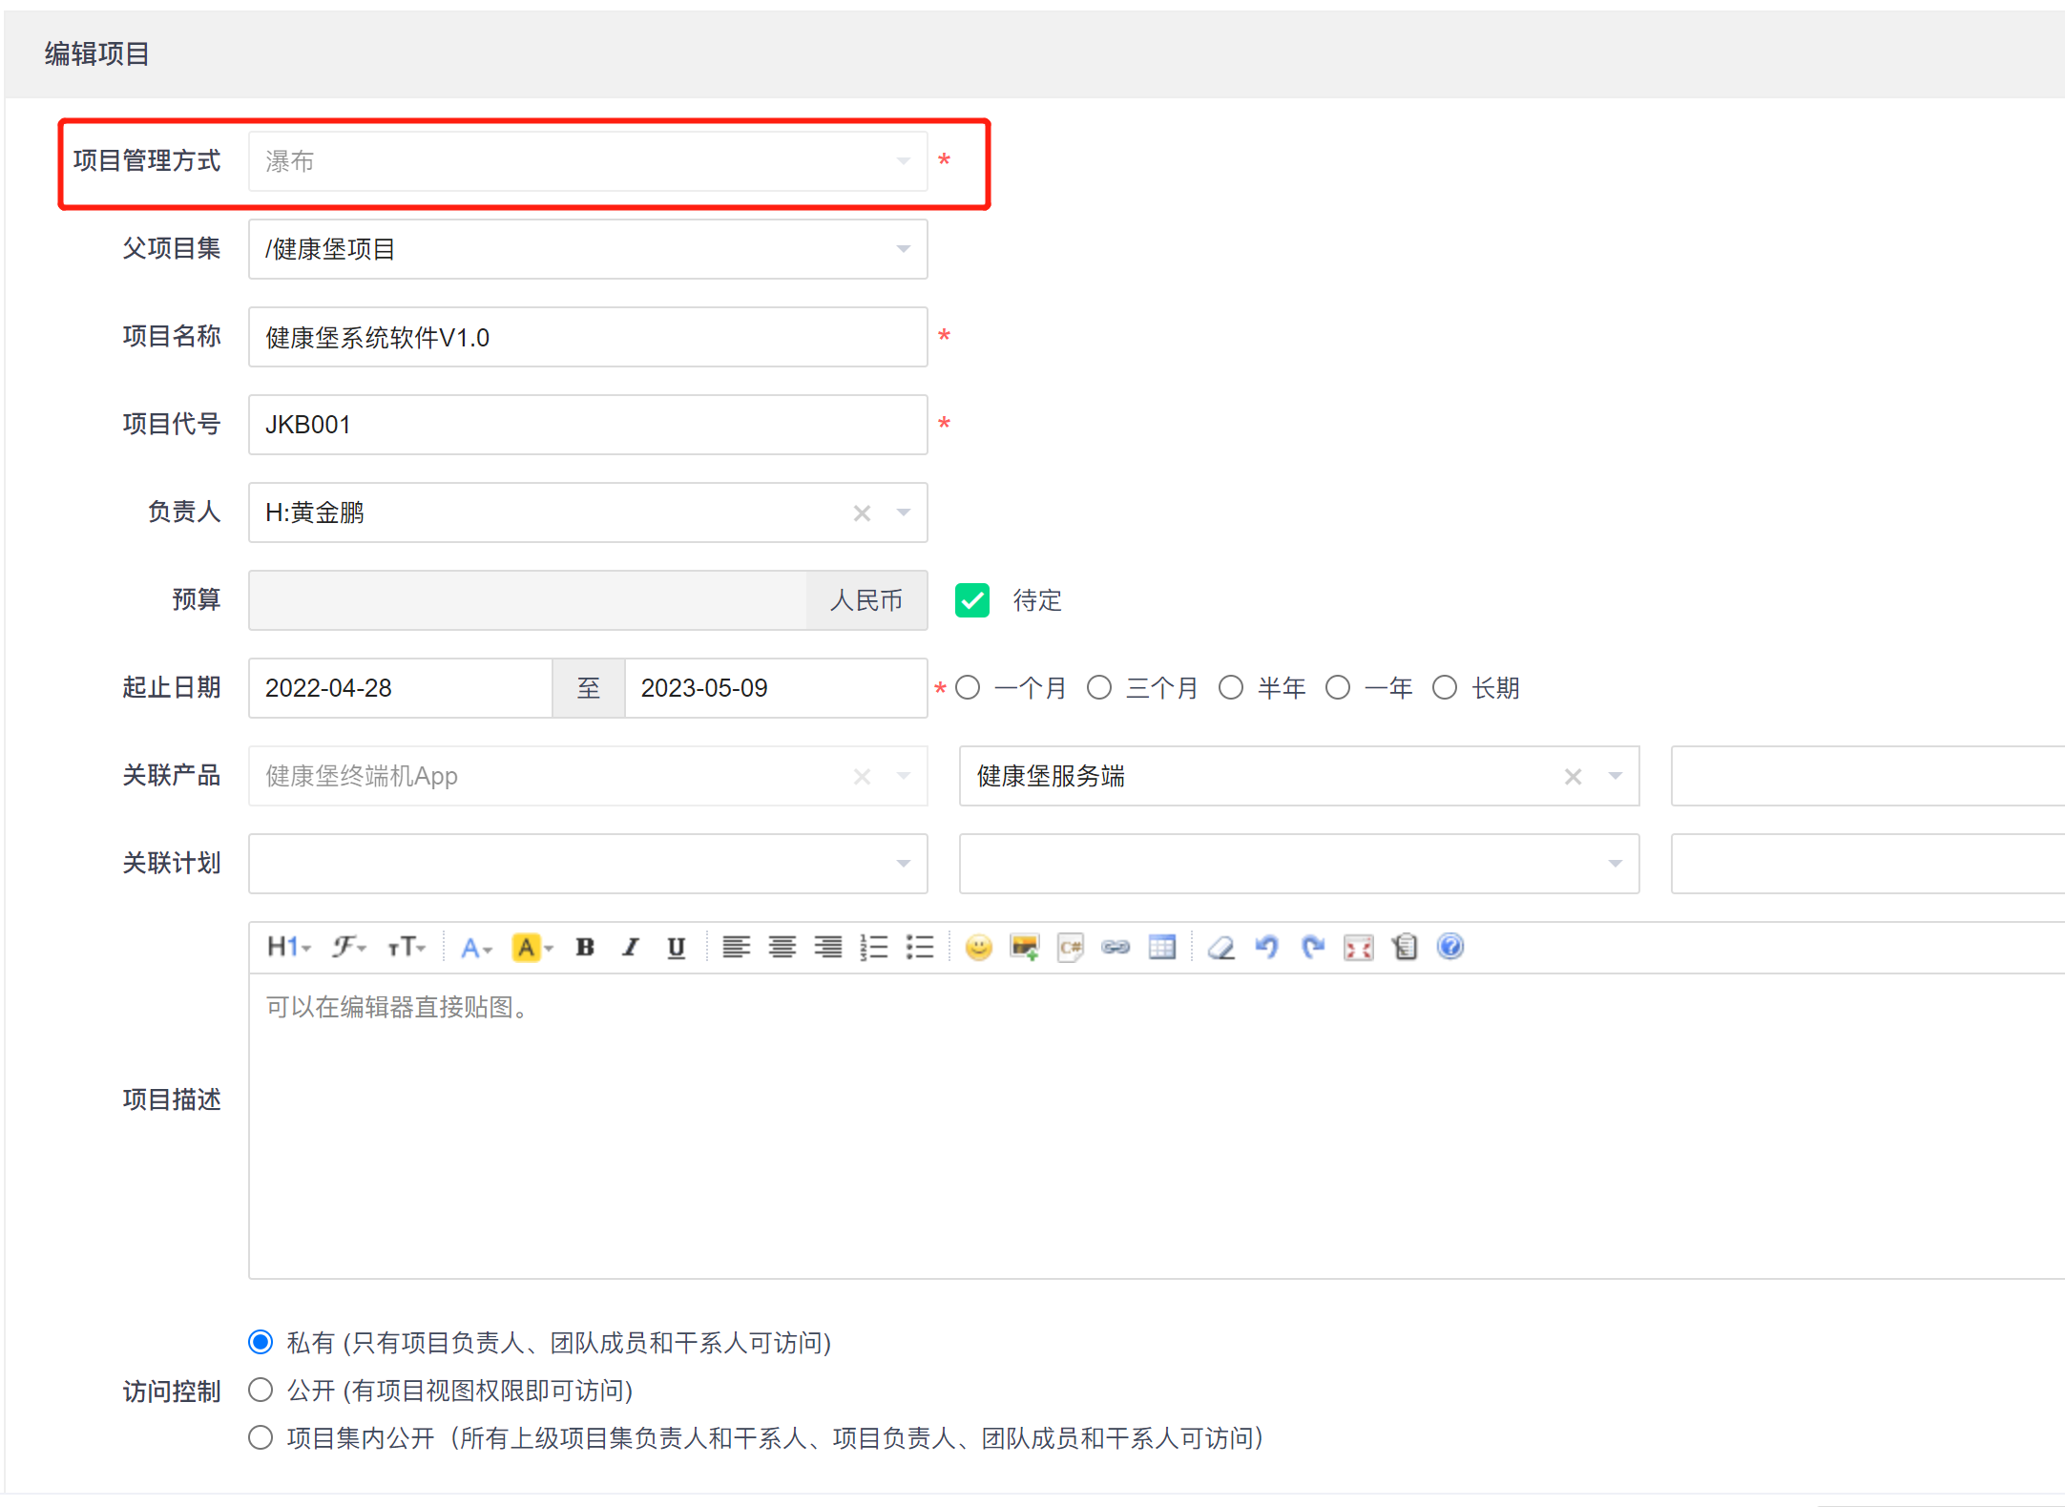Undo the last editor action
This screenshot has height=1507, width=2065.
[1266, 948]
